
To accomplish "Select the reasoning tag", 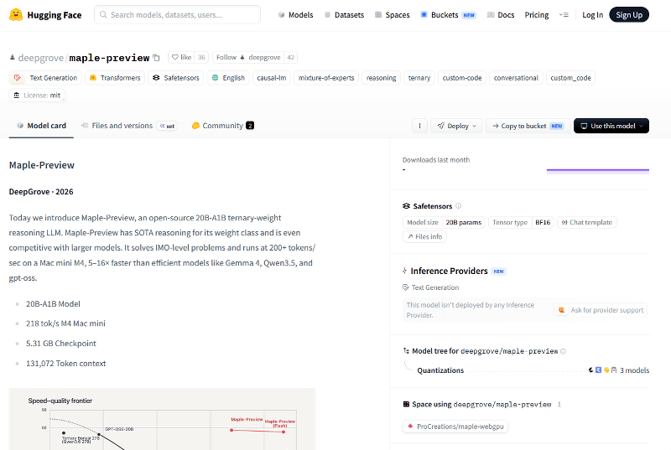I will [382, 78].
